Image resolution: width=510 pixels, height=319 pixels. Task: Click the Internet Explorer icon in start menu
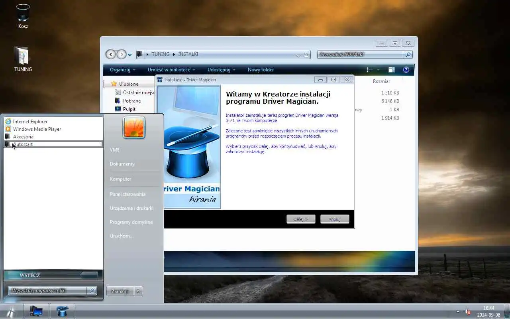(x=8, y=122)
